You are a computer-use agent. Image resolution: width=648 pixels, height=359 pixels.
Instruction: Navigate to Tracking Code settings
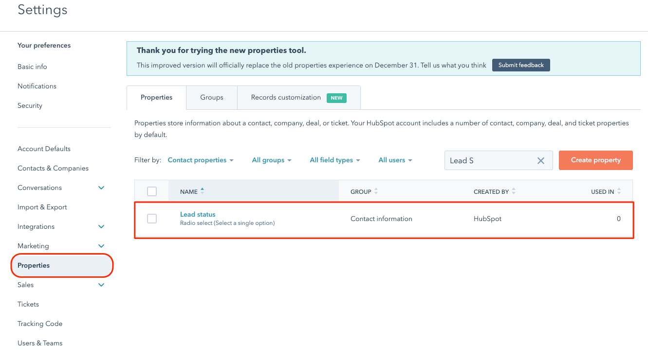tap(40, 324)
